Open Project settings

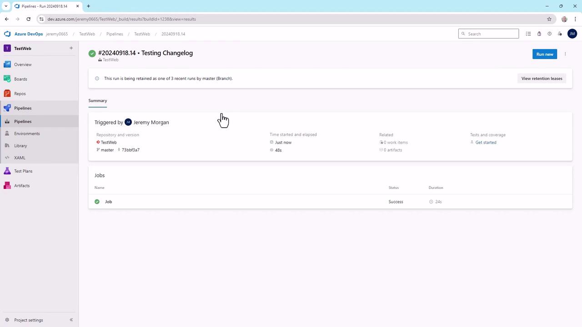coord(28,320)
